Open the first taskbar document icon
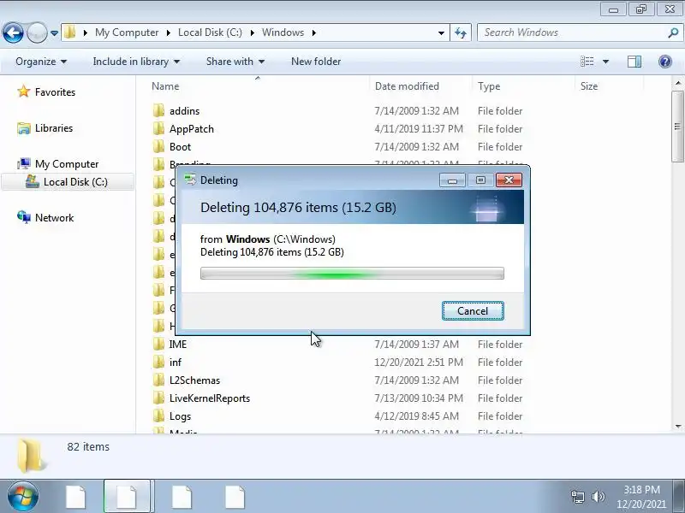 point(75,497)
